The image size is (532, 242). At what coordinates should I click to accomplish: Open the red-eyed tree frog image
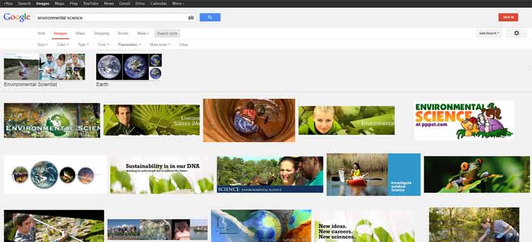tap(477, 174)
